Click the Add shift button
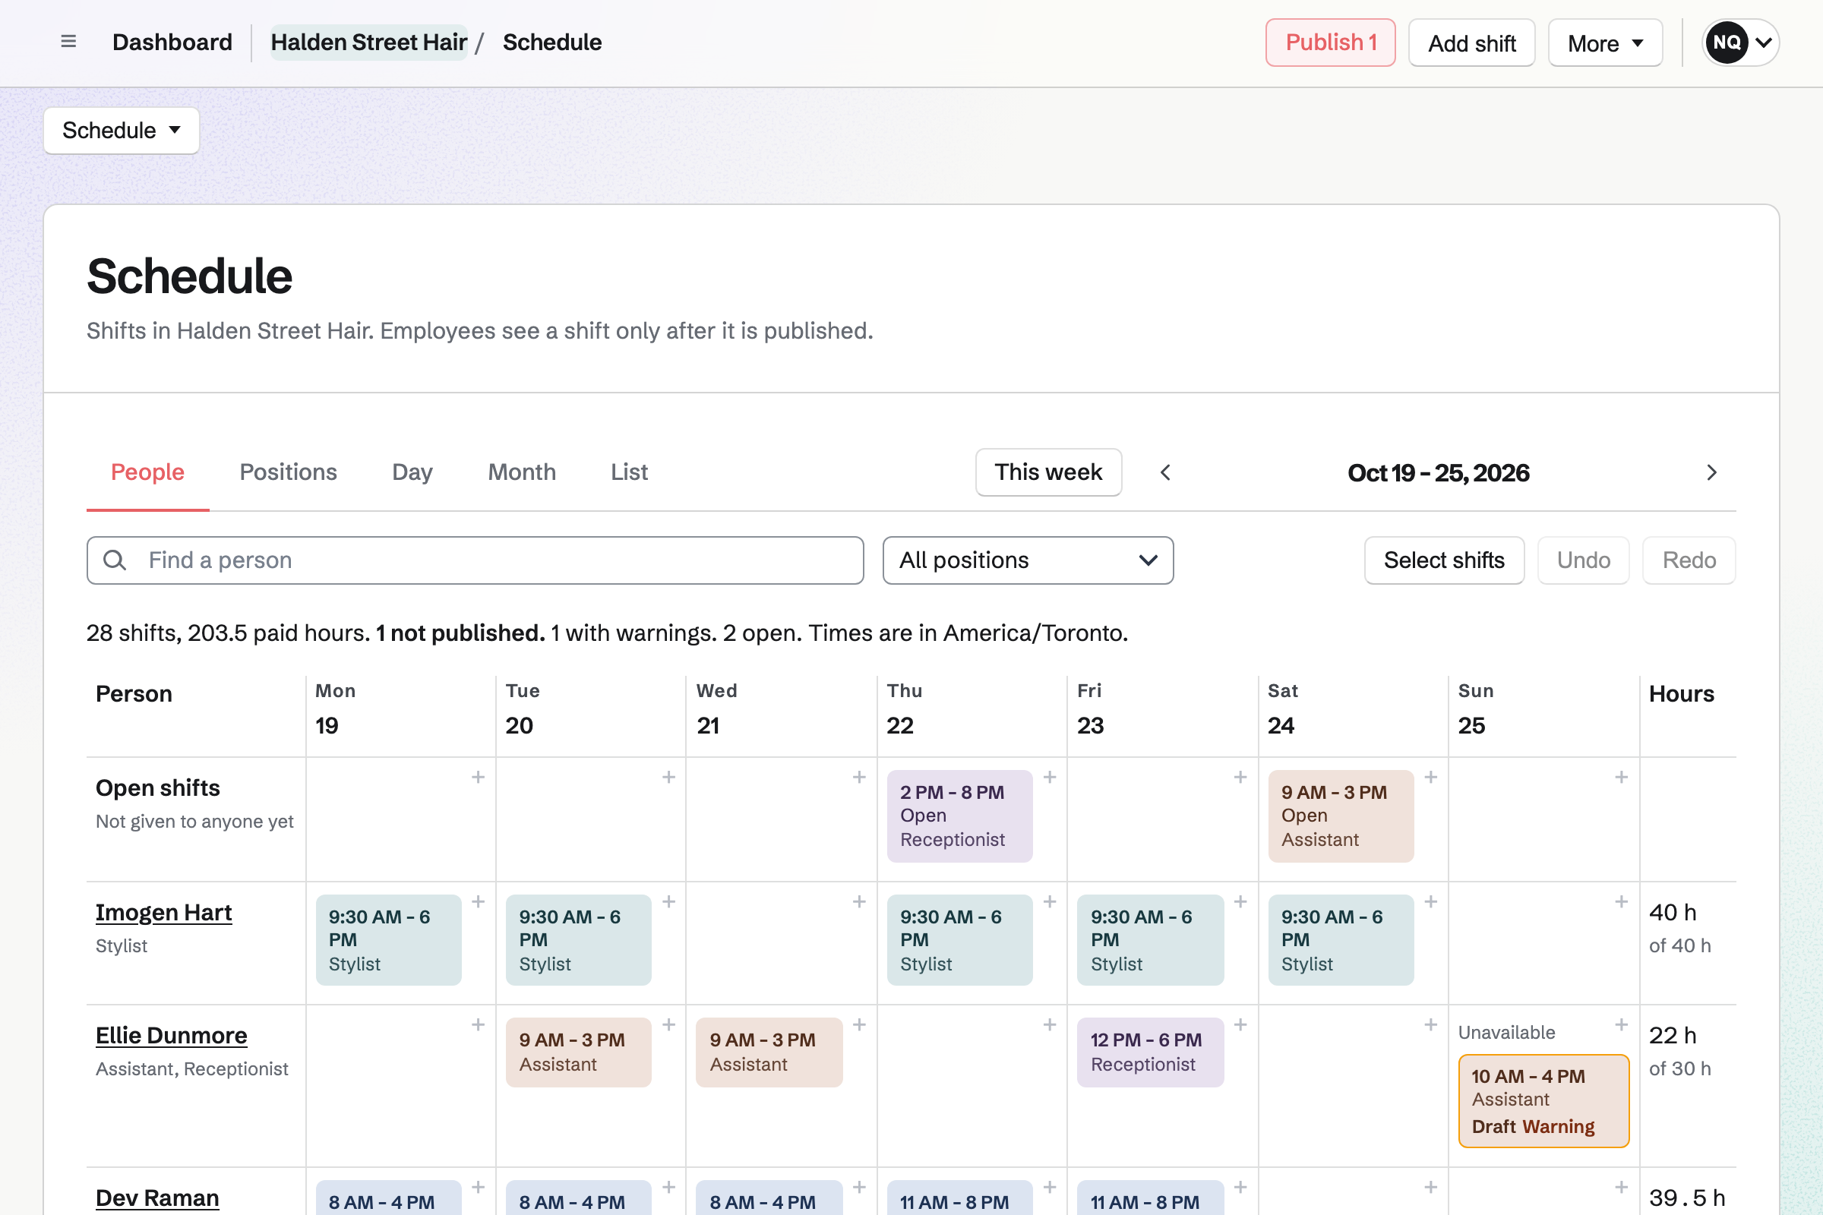 coord(1472,43)
